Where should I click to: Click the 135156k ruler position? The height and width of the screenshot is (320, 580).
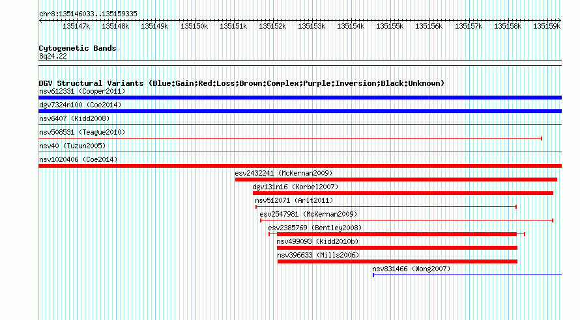429,26
